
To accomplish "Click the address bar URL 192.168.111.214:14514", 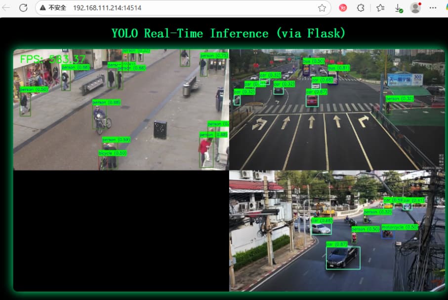I will 107,8.
